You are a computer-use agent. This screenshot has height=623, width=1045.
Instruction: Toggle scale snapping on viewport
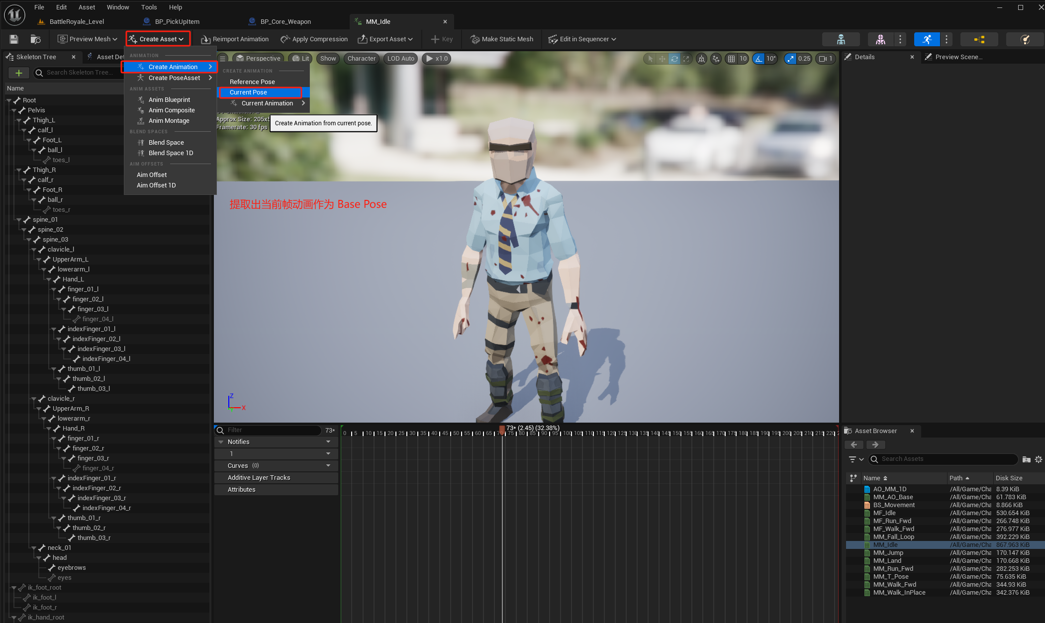(790, 59)
